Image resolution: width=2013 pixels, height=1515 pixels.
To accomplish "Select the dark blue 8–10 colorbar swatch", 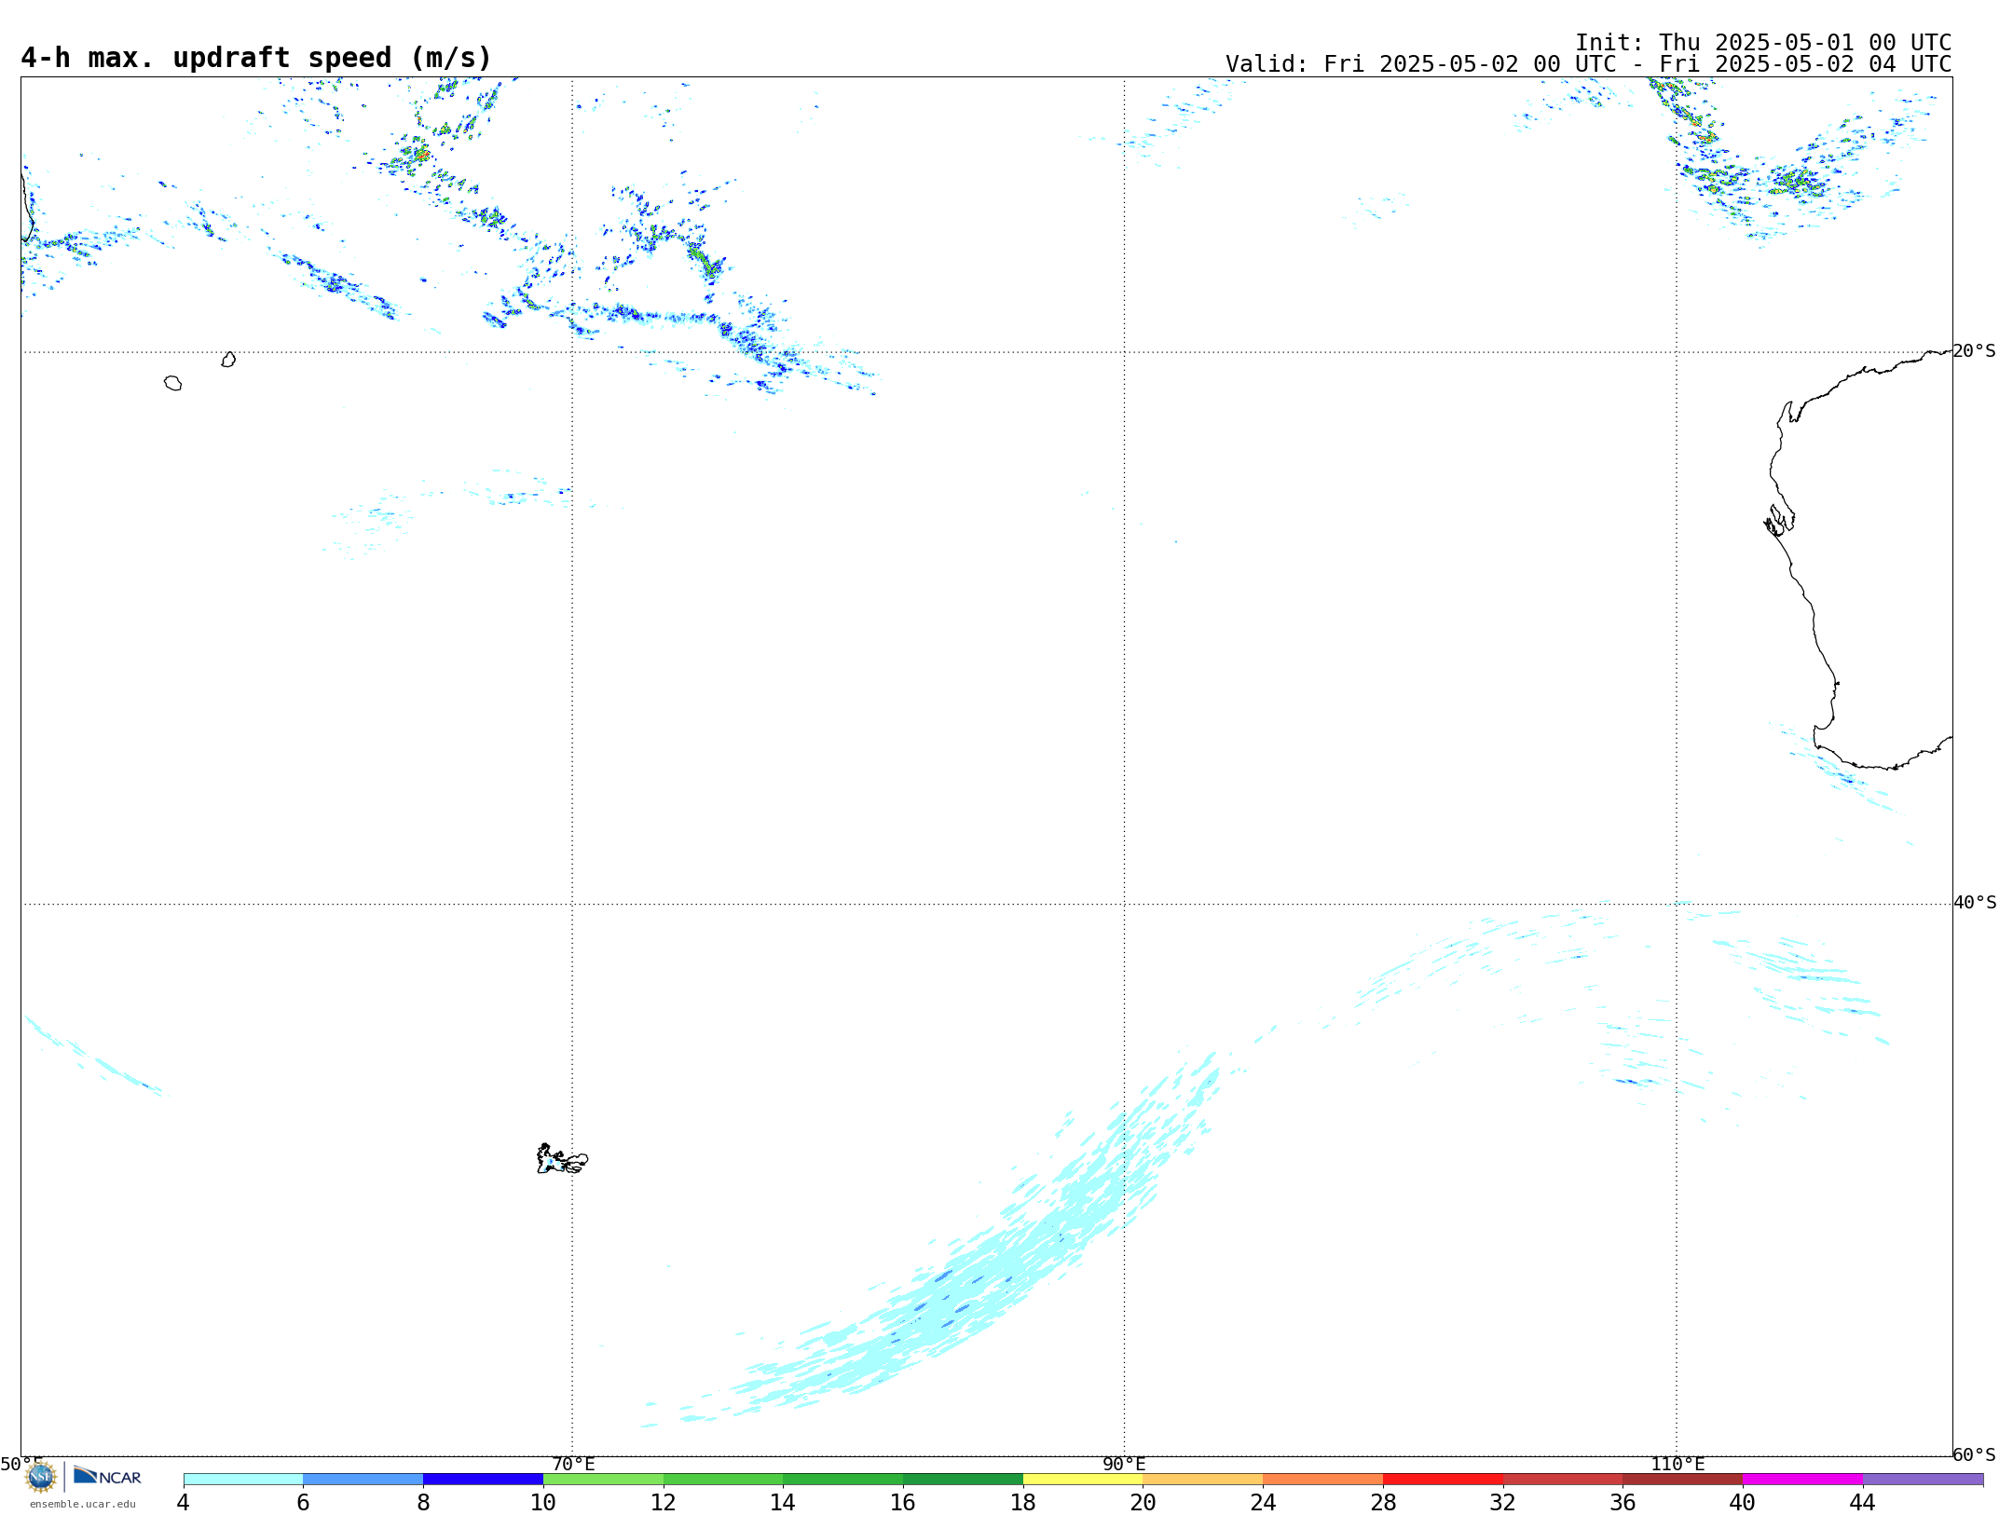I will tap(483, 1479).
